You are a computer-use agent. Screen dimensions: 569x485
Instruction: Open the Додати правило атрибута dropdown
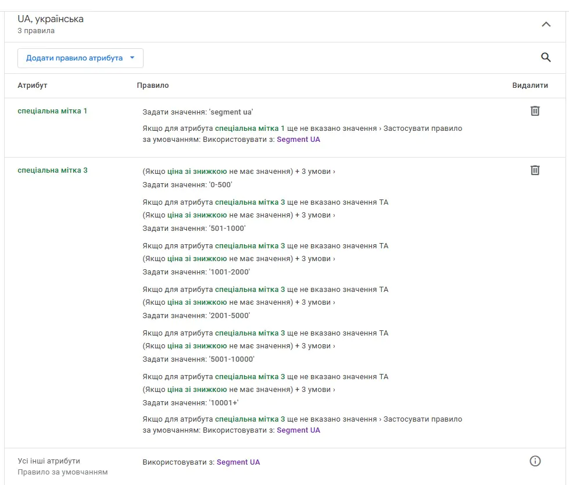click(x=80, y=58)
